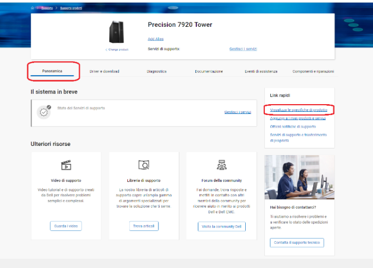The image size is (373, 268).
Task: Click the community forum people icon
Action: (221, 165)
